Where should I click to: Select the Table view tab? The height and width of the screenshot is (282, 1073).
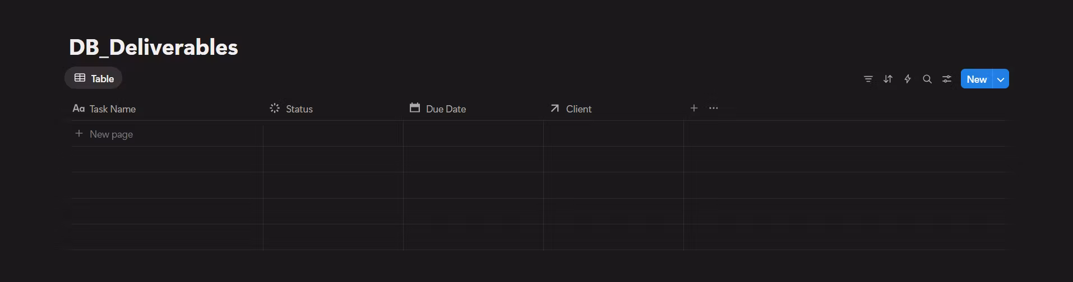tap(94, 78)
